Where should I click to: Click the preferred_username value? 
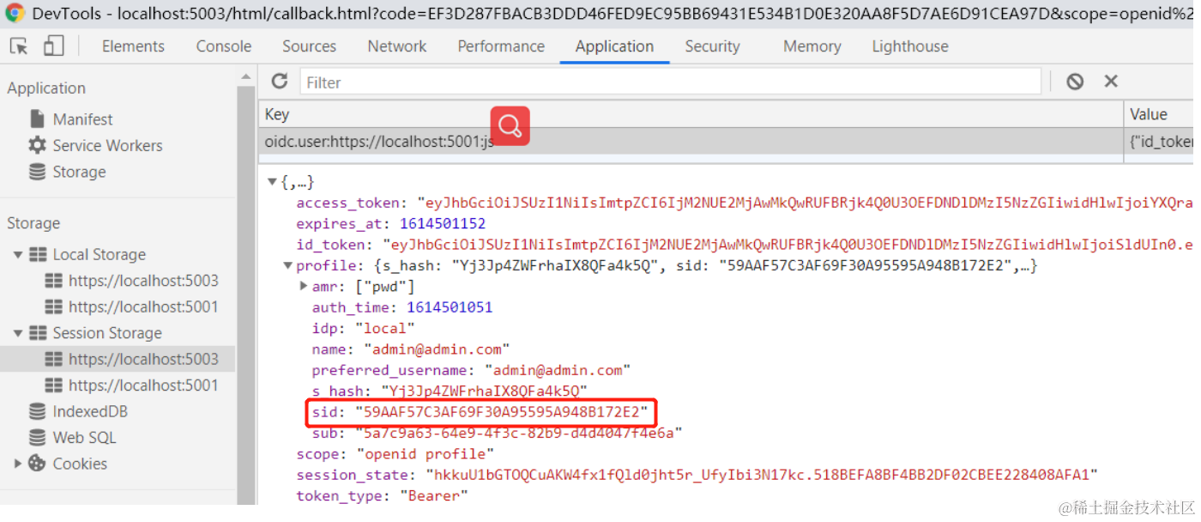tap(558, 370)
